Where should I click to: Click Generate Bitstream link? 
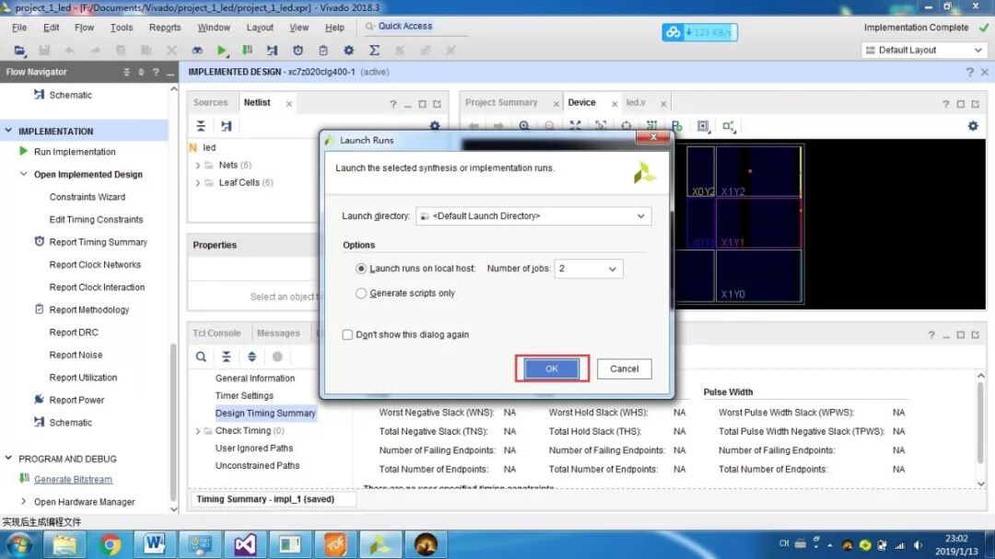tap(73, 480)
